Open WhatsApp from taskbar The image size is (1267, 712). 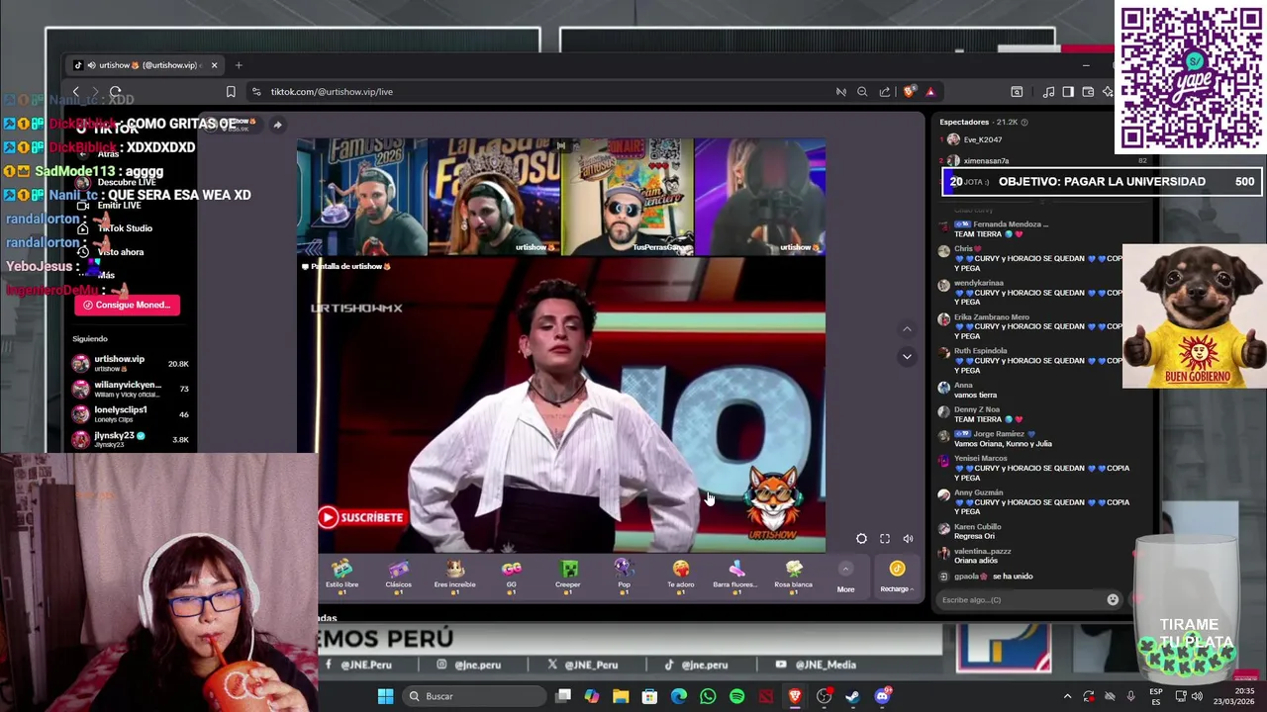708,696
